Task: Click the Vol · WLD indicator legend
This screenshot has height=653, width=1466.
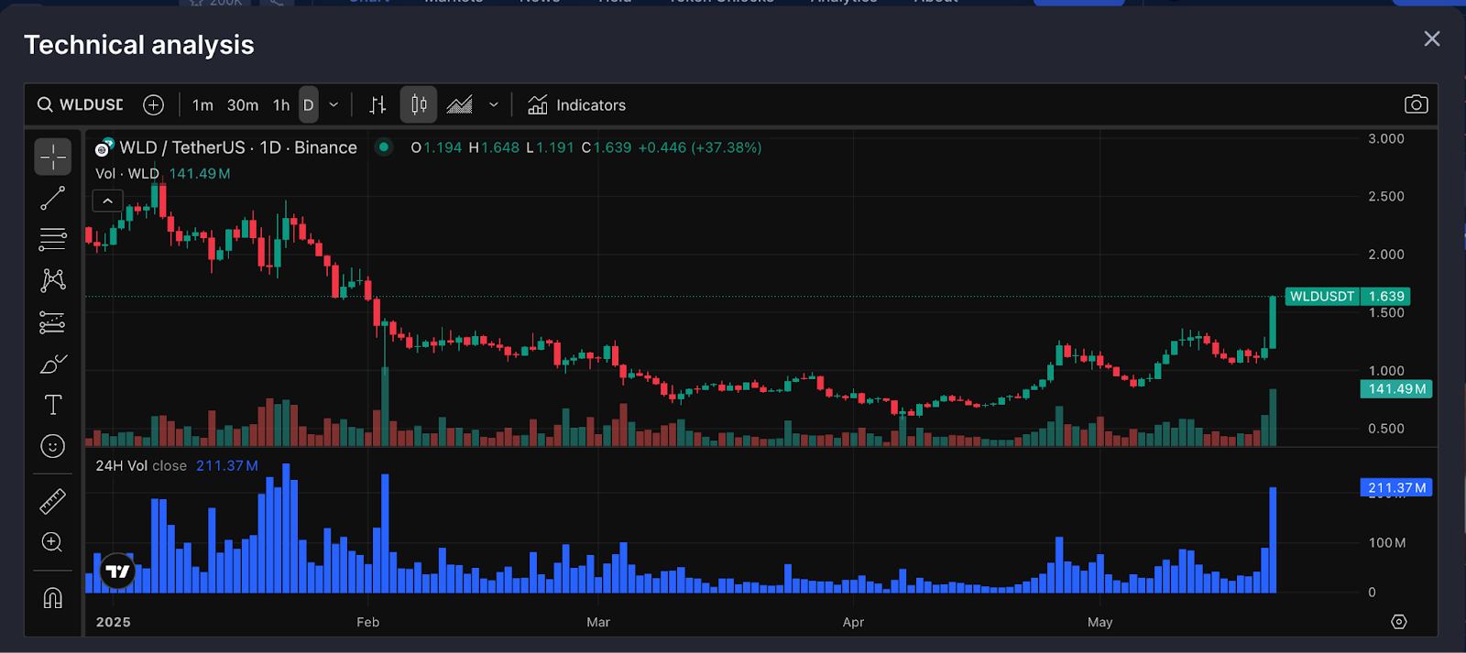Action: pos(127,173)
